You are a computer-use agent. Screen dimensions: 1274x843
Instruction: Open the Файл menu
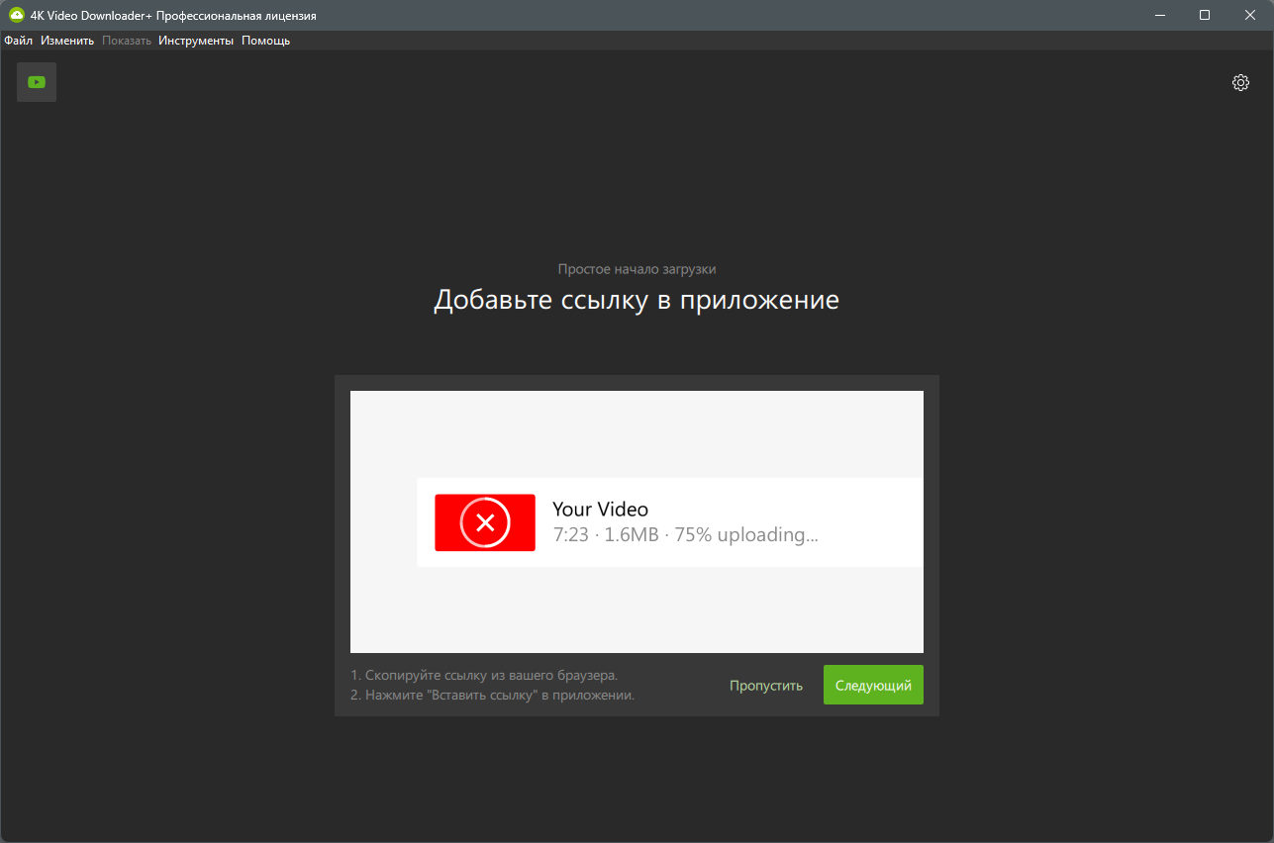pos(19,41)
